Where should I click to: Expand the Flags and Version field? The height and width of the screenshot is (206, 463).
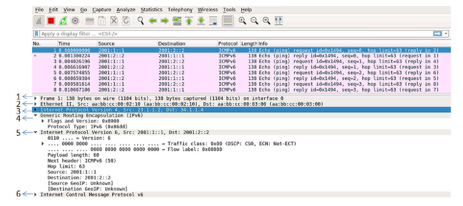coord(43,121)
